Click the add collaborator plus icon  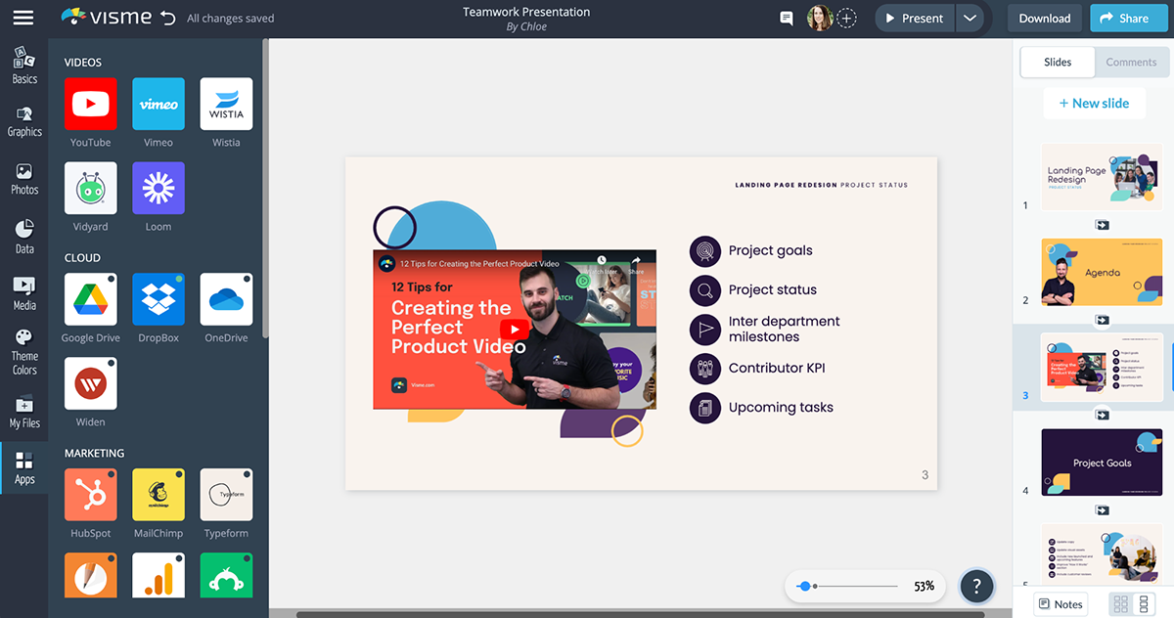[x=847, y=19]
